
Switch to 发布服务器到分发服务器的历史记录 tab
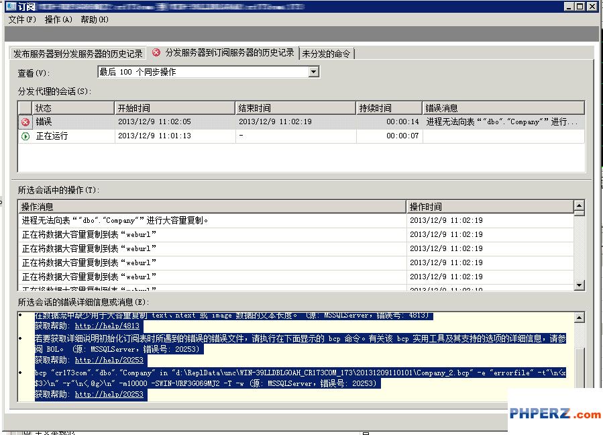78,54
